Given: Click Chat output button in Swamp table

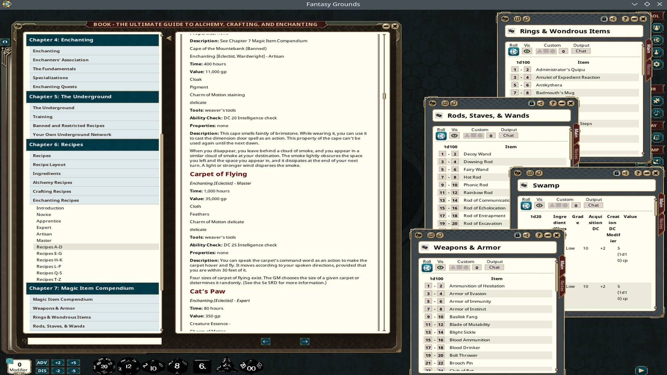Looking at the screenshot, I should pos(593,205).
